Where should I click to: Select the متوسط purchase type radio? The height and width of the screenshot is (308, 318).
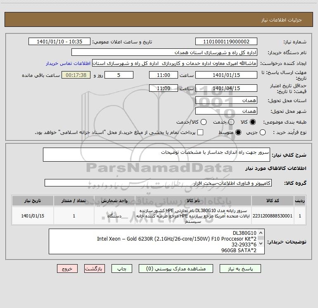click(x=238, y=132)
